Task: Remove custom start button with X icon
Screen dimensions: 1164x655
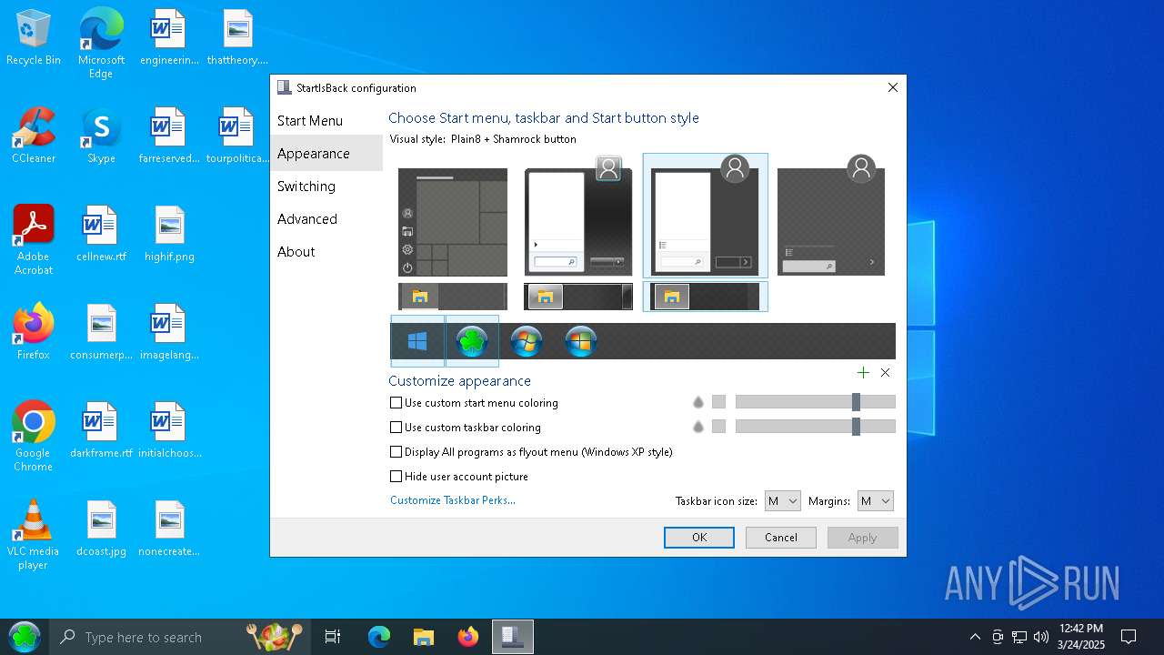Action: [x=885, y=372]
